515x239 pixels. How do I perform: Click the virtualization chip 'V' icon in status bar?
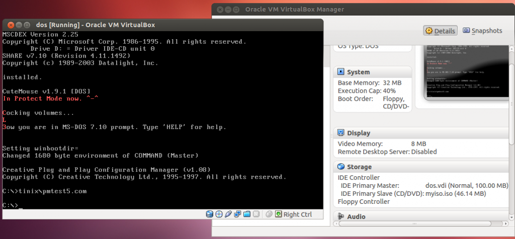(256, 214)
